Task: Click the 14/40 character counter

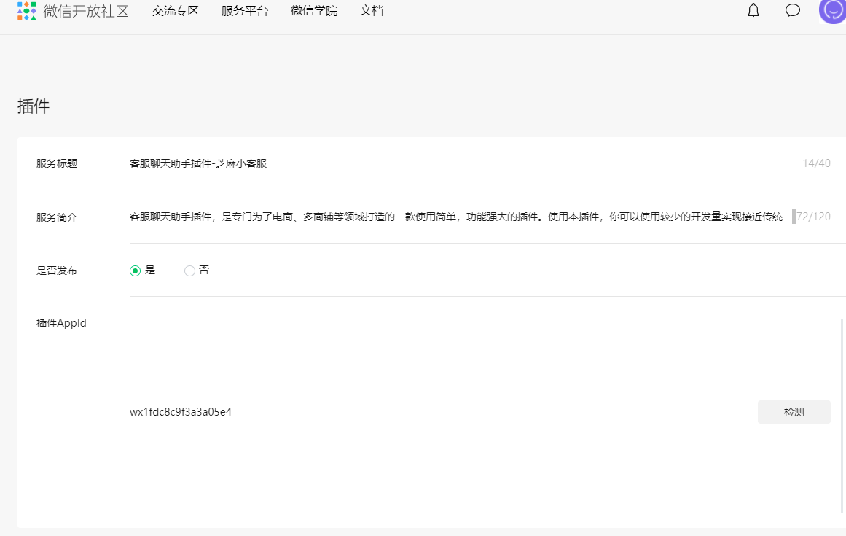Action: pyautogui.click(x=816, y=163)
